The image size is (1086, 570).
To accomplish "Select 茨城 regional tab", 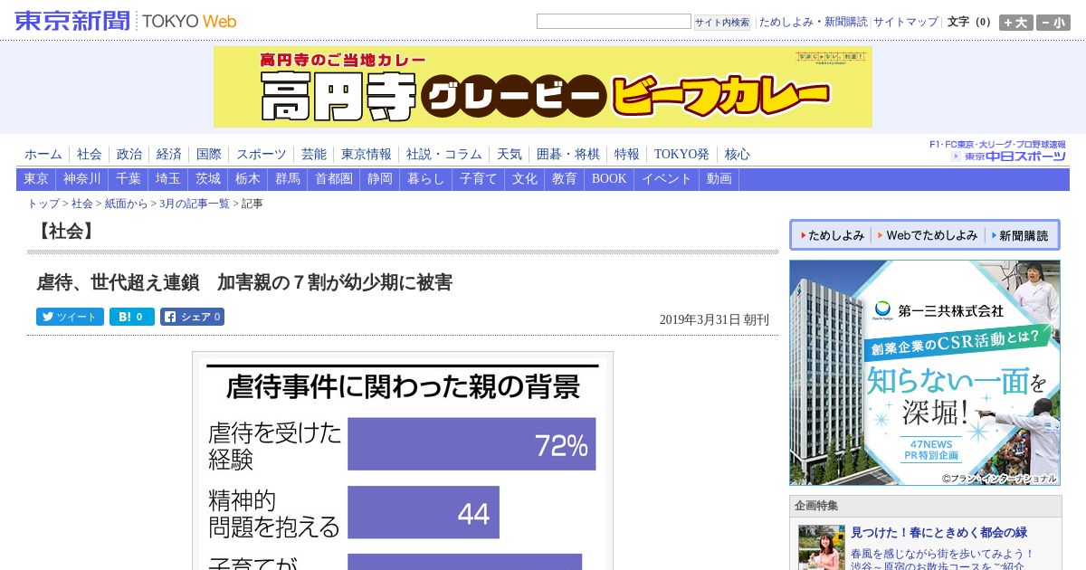I will point(208,179).
